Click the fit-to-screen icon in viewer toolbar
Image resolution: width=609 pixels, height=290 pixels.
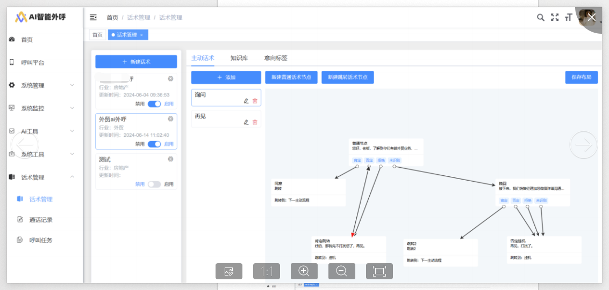(379, 271)
